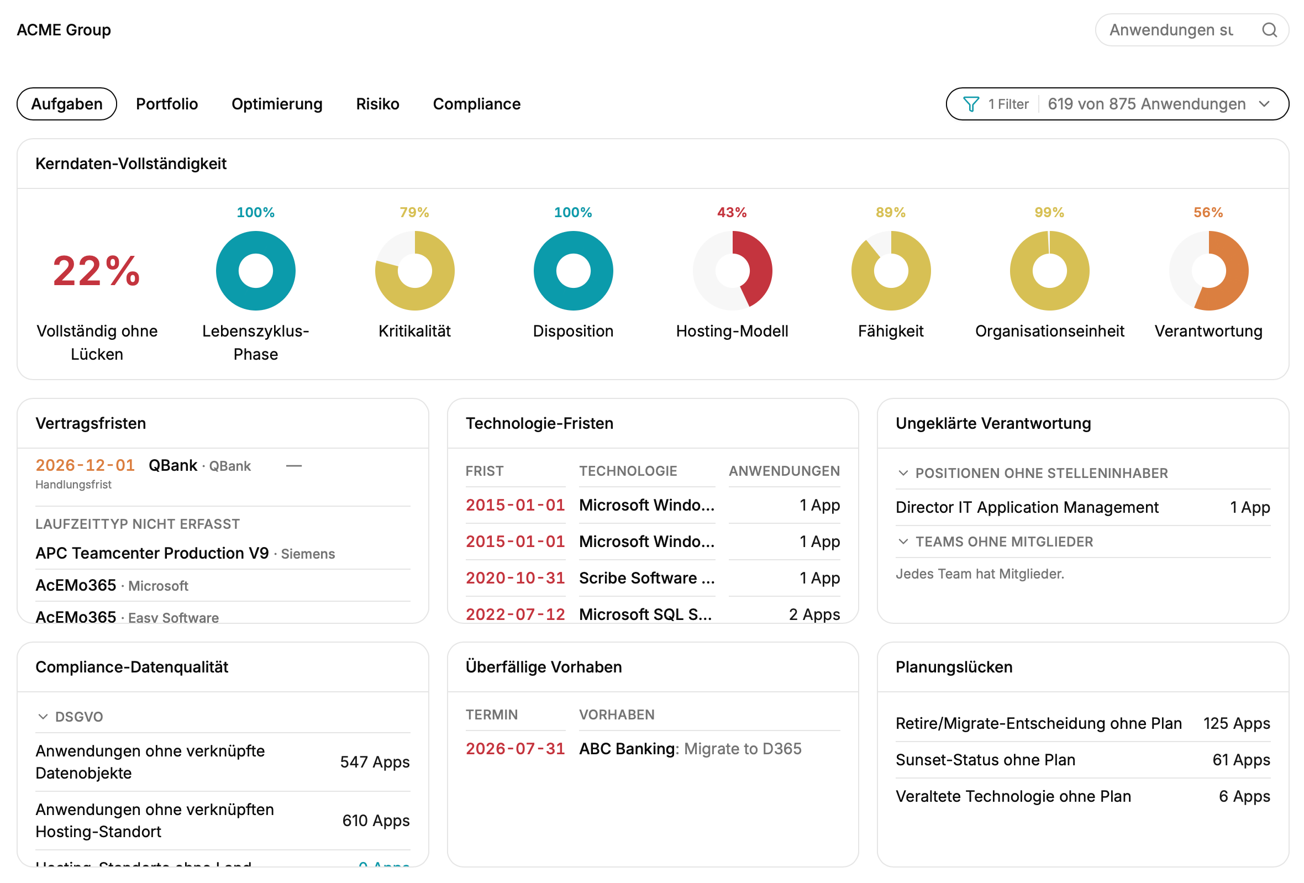Image resolution: width=1304 pixels, height=883 pixels.
Task: Click the 2 Apps count for Microsoft SQL
Action: 814,614
